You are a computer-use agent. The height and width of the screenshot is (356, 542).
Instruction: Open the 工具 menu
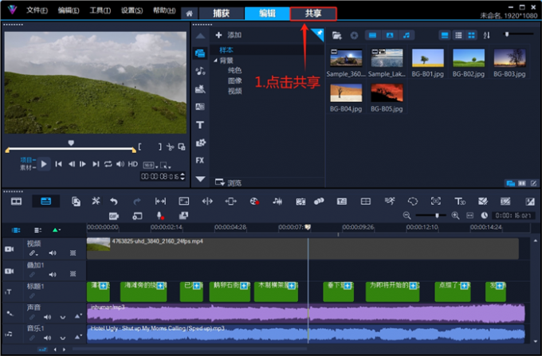(x=100, y=10)
